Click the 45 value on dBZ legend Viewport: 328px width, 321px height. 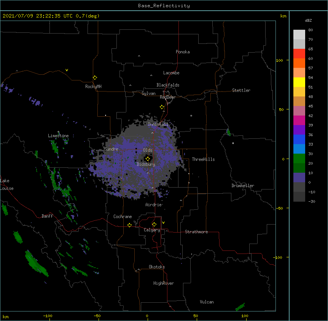(x=310, y=106)
